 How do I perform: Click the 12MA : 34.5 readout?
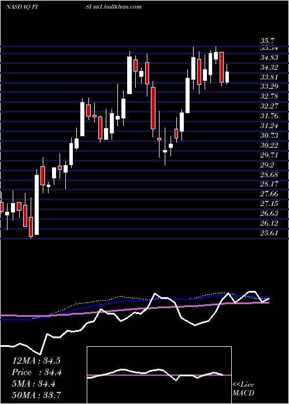pyautogui.click(x=36, y=361)
